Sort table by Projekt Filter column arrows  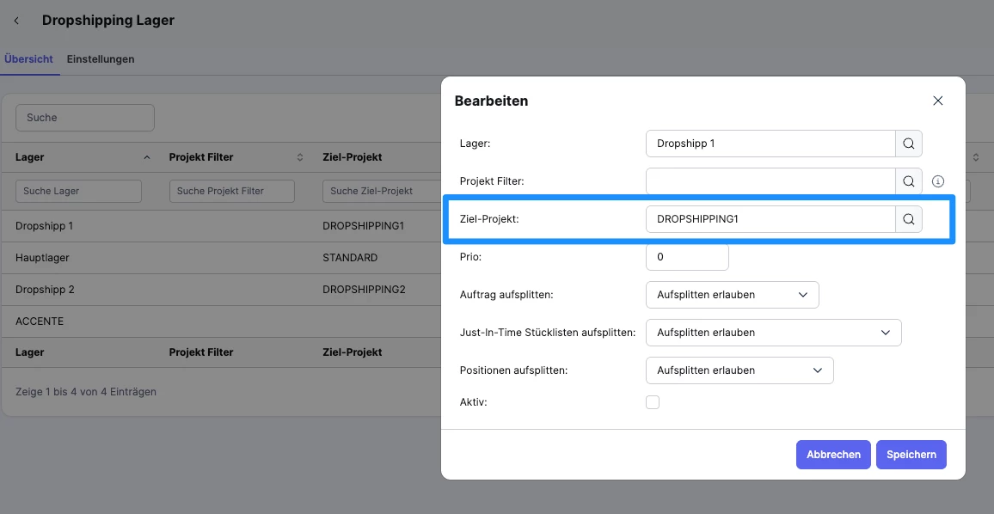[300, 157]
